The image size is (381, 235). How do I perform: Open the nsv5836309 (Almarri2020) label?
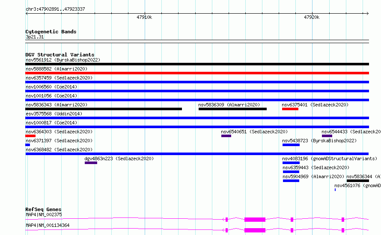[229, 105]
